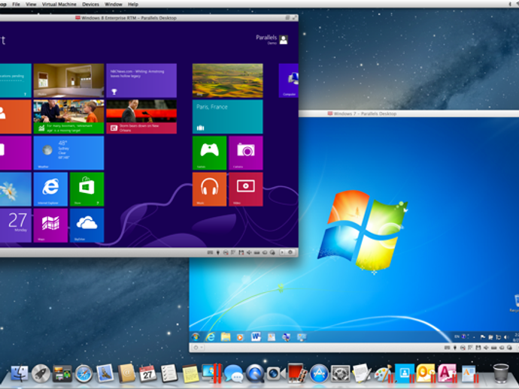Open the Windows 7 Start button
The image size is (519, 389).
pos(196,336)
